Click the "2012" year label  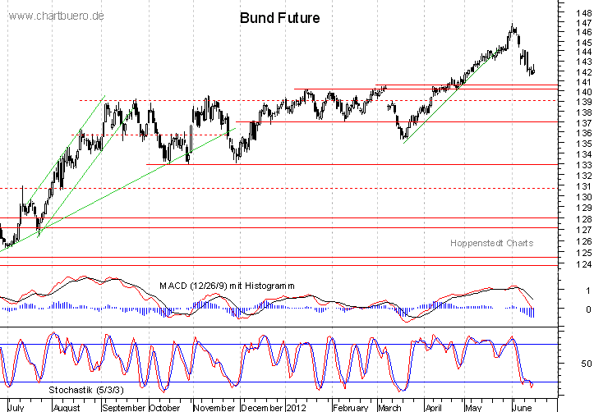tap(296, 407)
